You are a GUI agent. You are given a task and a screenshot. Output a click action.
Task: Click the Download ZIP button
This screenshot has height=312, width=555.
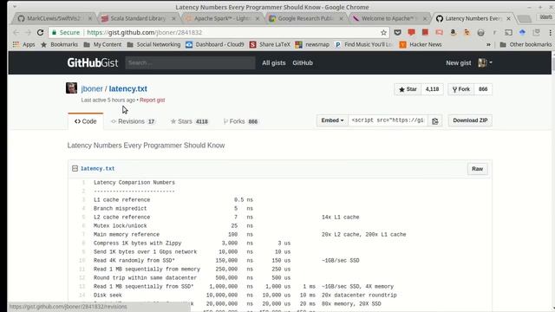click(x=470, y=120)
